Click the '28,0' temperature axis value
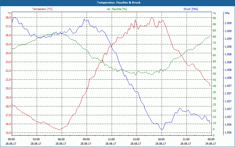The image size is (235, 147). click(8, 18)
